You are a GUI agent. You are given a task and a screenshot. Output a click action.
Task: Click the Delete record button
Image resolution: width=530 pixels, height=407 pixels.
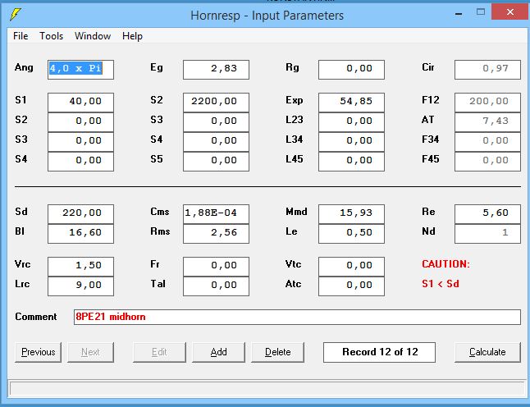tap(277, 352)
